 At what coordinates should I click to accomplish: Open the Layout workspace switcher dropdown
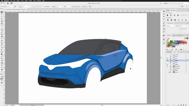167,3
